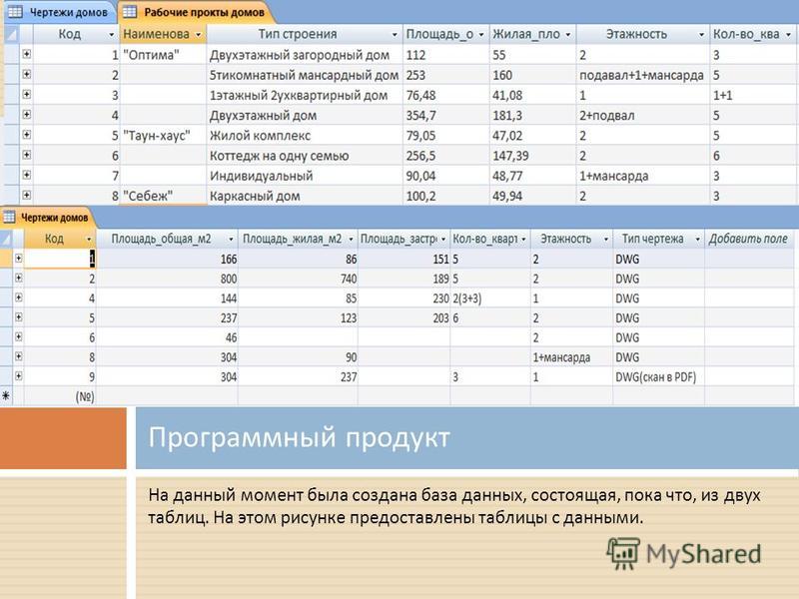The height and width of the screenshot is (599, 799).
Task: Select cell Двухэтажный загородный дом
Action: pos(305,55)
